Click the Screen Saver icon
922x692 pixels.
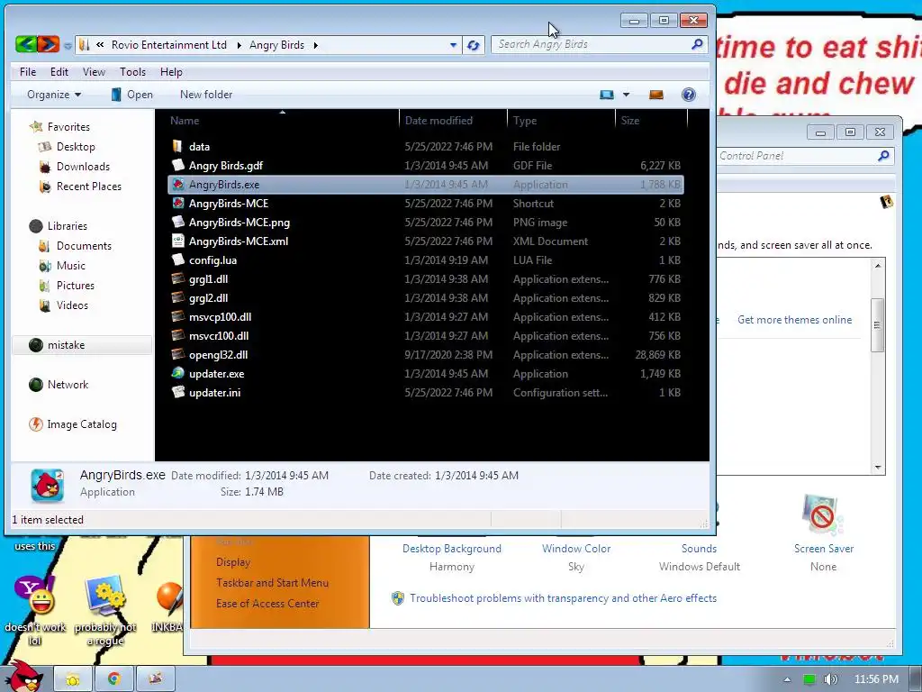click(823, 514)
